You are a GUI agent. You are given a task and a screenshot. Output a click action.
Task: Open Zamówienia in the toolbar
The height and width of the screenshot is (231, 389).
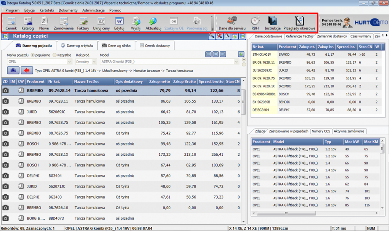point(64,23)
